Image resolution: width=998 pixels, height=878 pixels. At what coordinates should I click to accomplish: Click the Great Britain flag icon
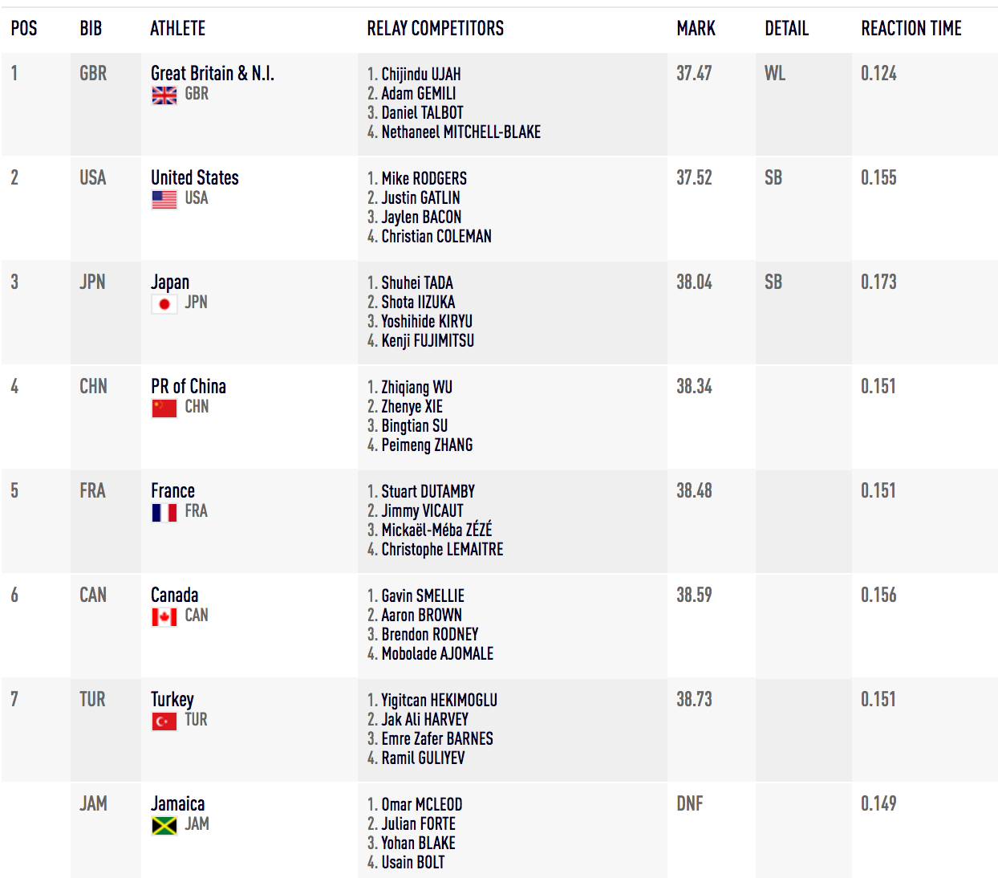(164, 96)
